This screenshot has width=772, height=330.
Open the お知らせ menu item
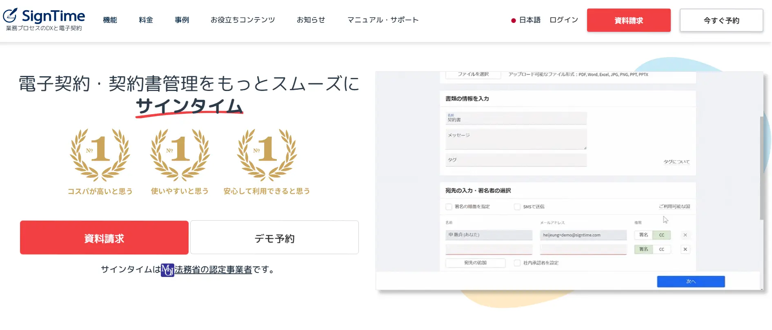(x=311, y=20)
